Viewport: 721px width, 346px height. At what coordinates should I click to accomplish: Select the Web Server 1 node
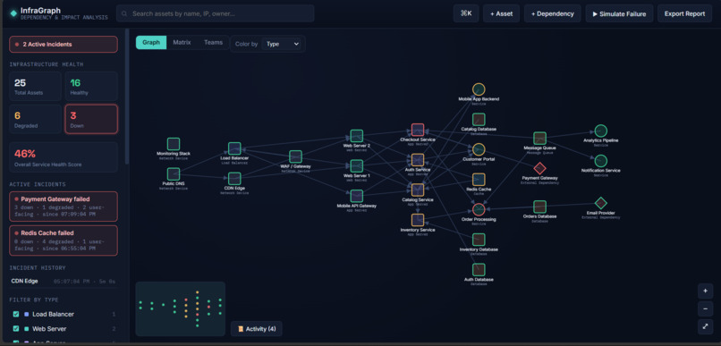(357, 166)
